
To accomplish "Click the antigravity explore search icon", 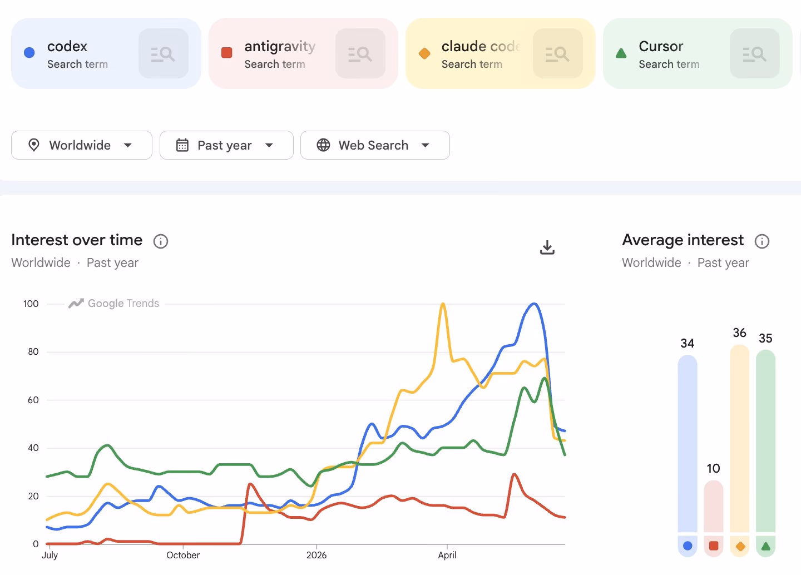I will [360, 53].
